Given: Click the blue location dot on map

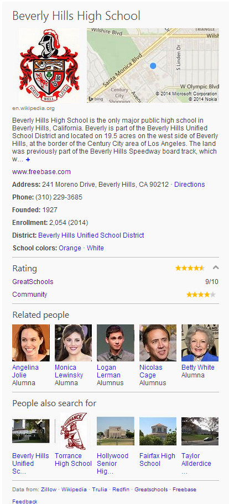Looking at the screenshot, I should (x=153, y=66).
